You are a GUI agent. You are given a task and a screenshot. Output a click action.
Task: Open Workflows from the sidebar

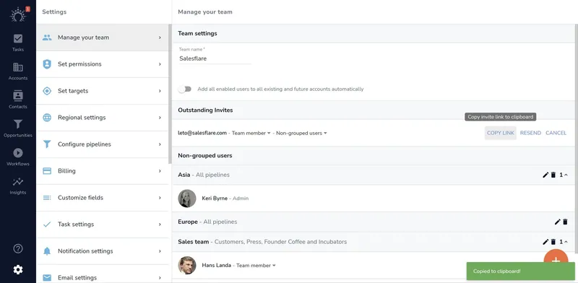click(17, 157)
